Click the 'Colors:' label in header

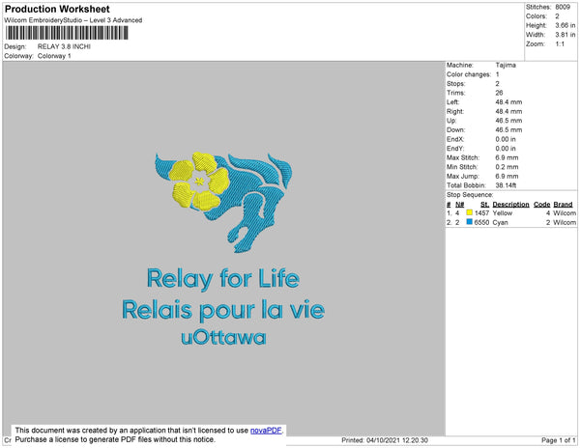[x=536, y=16]
